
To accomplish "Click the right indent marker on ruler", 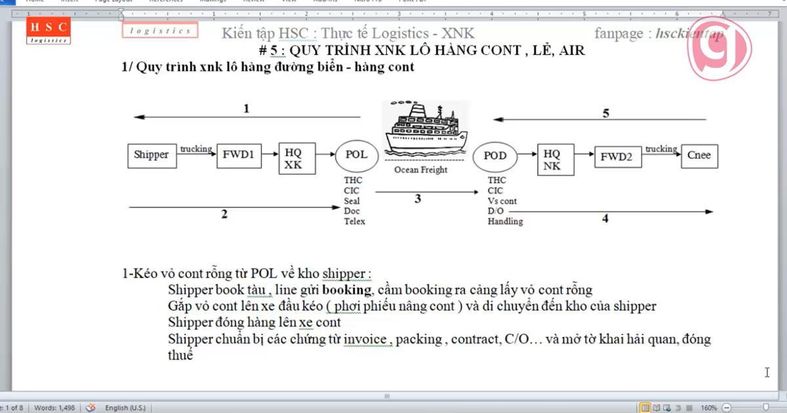I will tap(723, 16).
